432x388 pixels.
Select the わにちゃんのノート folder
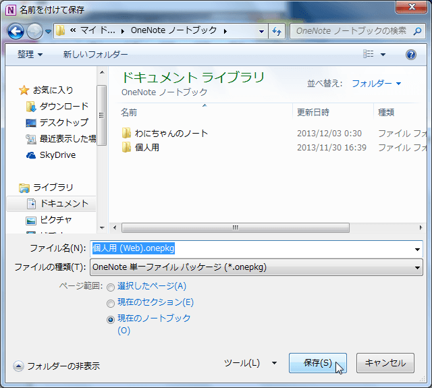(x=171, y=134)
